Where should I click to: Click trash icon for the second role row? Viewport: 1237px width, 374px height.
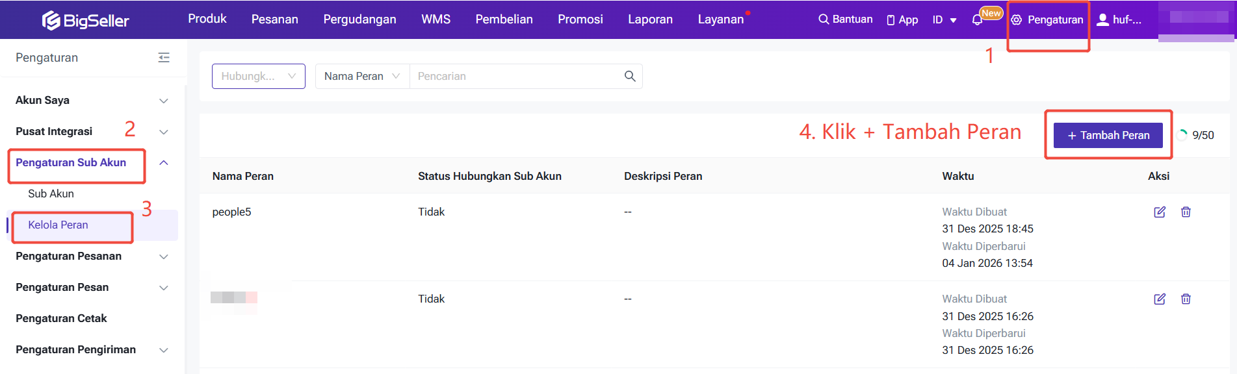(1186, 299)
